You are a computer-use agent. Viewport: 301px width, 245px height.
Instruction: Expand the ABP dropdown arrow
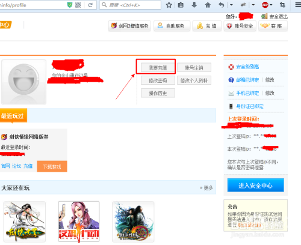(x=271, y=5)
